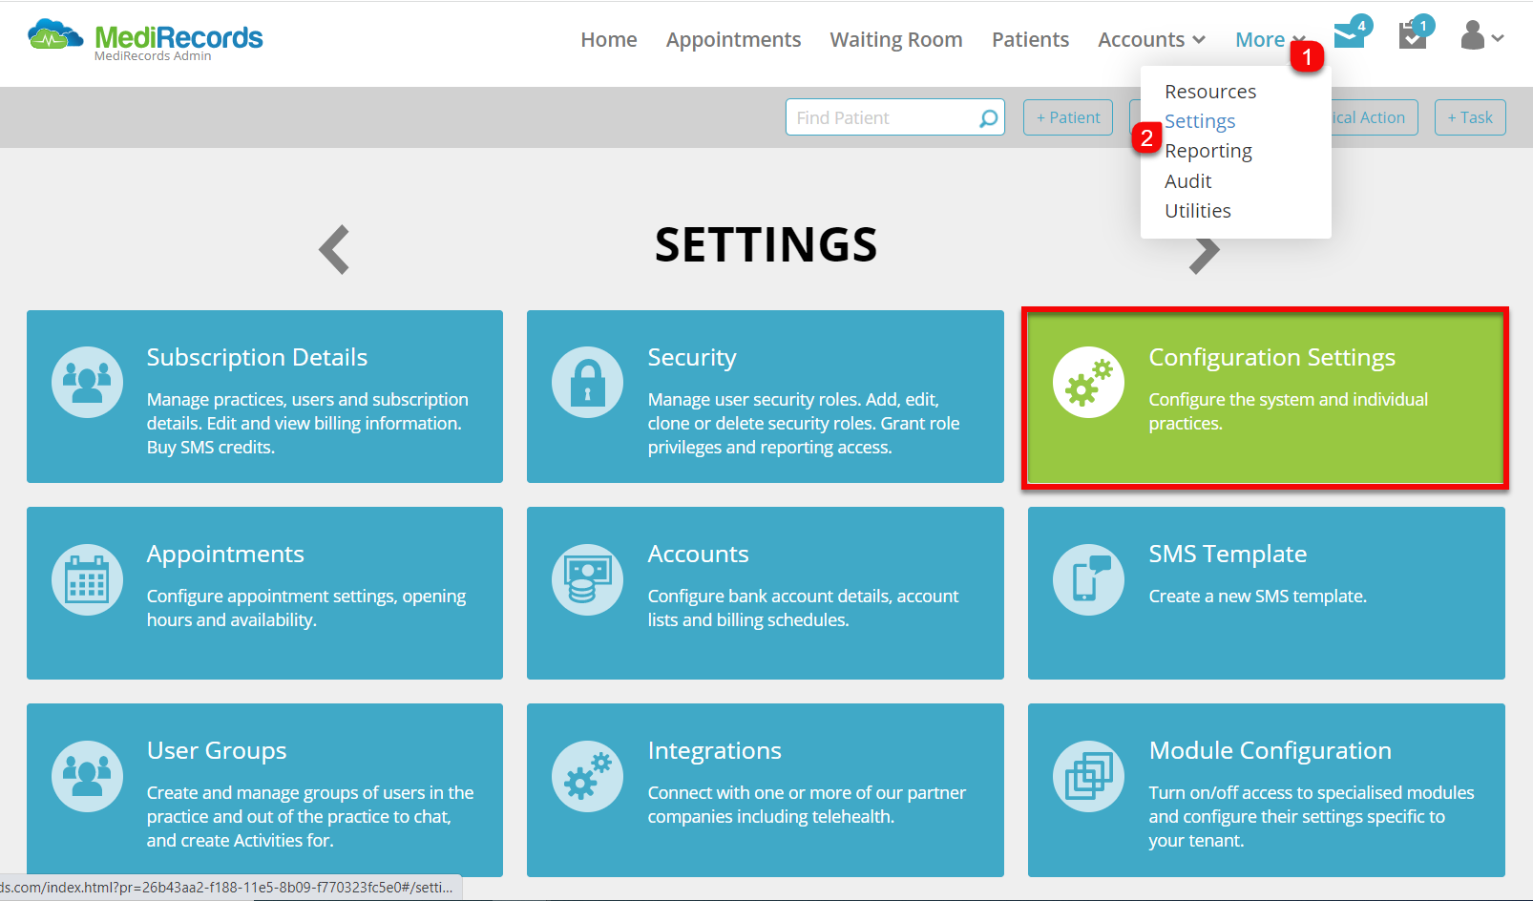Select Audit from More menu
This screenshot has height=901, width=1533.
point(1187,181)
